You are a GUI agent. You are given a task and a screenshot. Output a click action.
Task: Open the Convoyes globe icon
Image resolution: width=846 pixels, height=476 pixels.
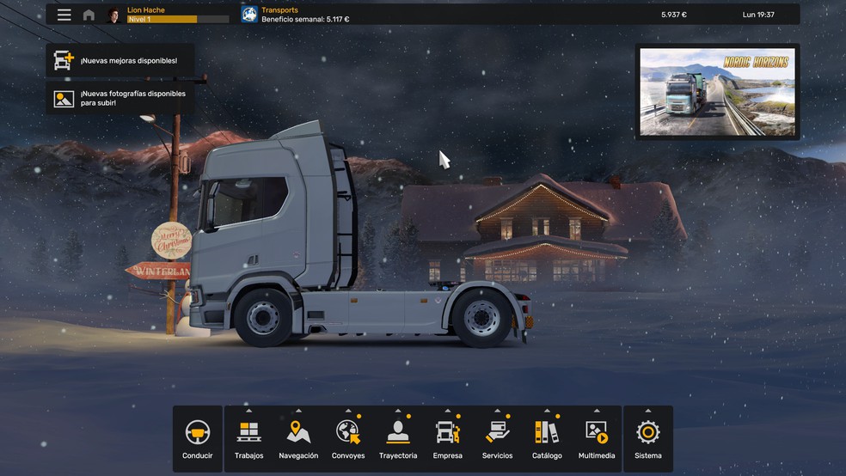[348, 431]
